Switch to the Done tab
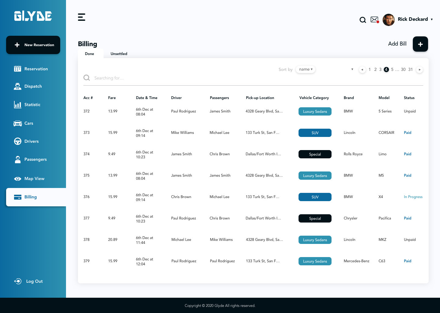 [90, 54]
